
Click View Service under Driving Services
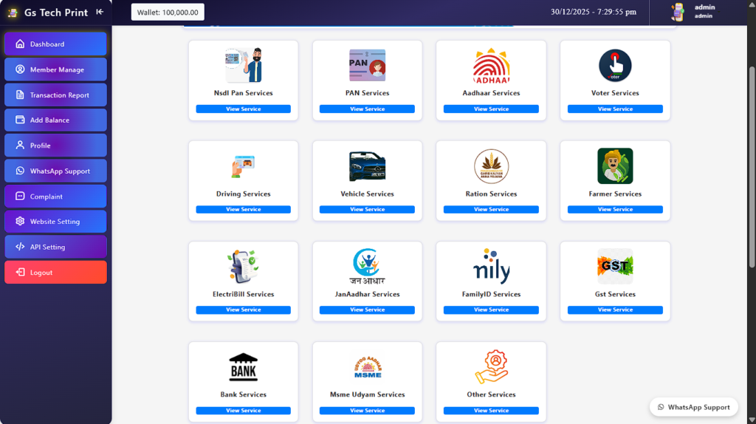click(243, 210)
